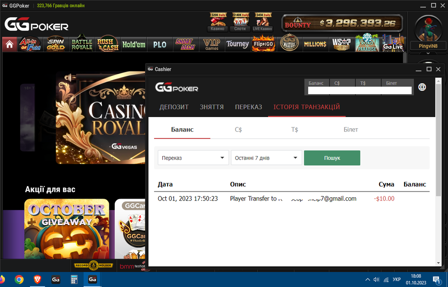
Task: Select the PLO lobby
Action: coord(160,44)
